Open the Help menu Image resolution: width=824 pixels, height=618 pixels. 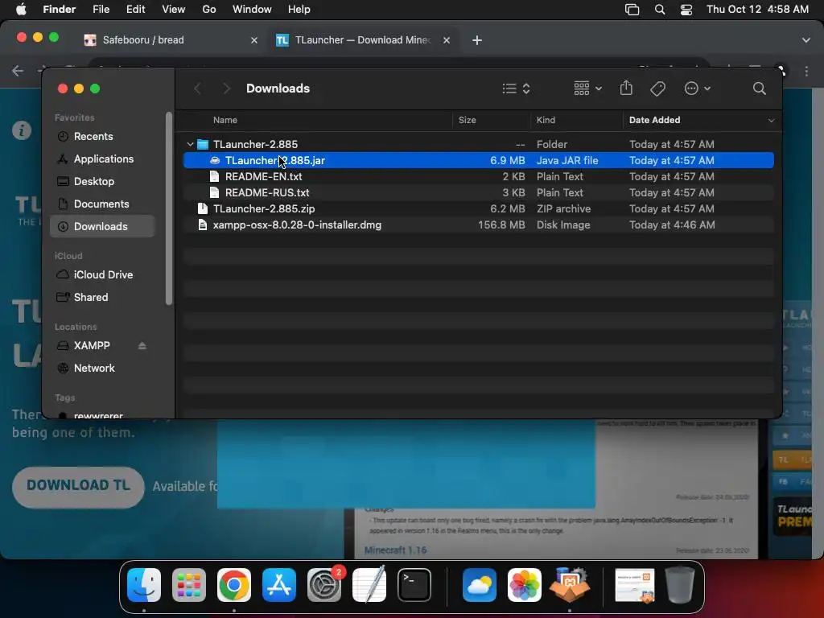299,10
